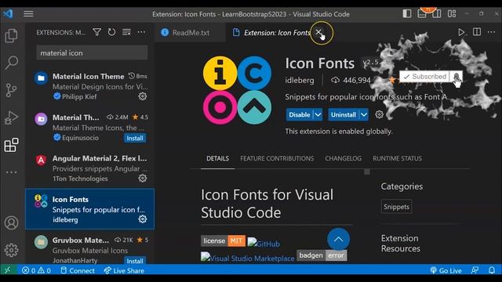Viewport: 502px width, 282px height.
Task: Click the extension details scrollbar thumb
Action: pyautogui.click(x=367, y=172)
